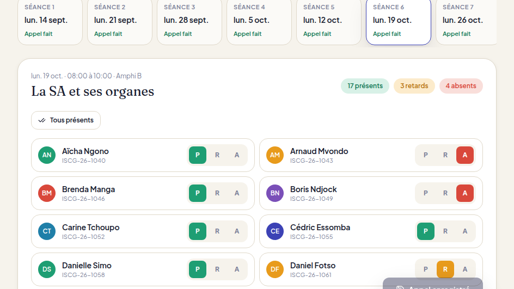Mark Daniel Fotso as absent (A)
Screen dimensions: 514x289
click(x=465, y=269)
